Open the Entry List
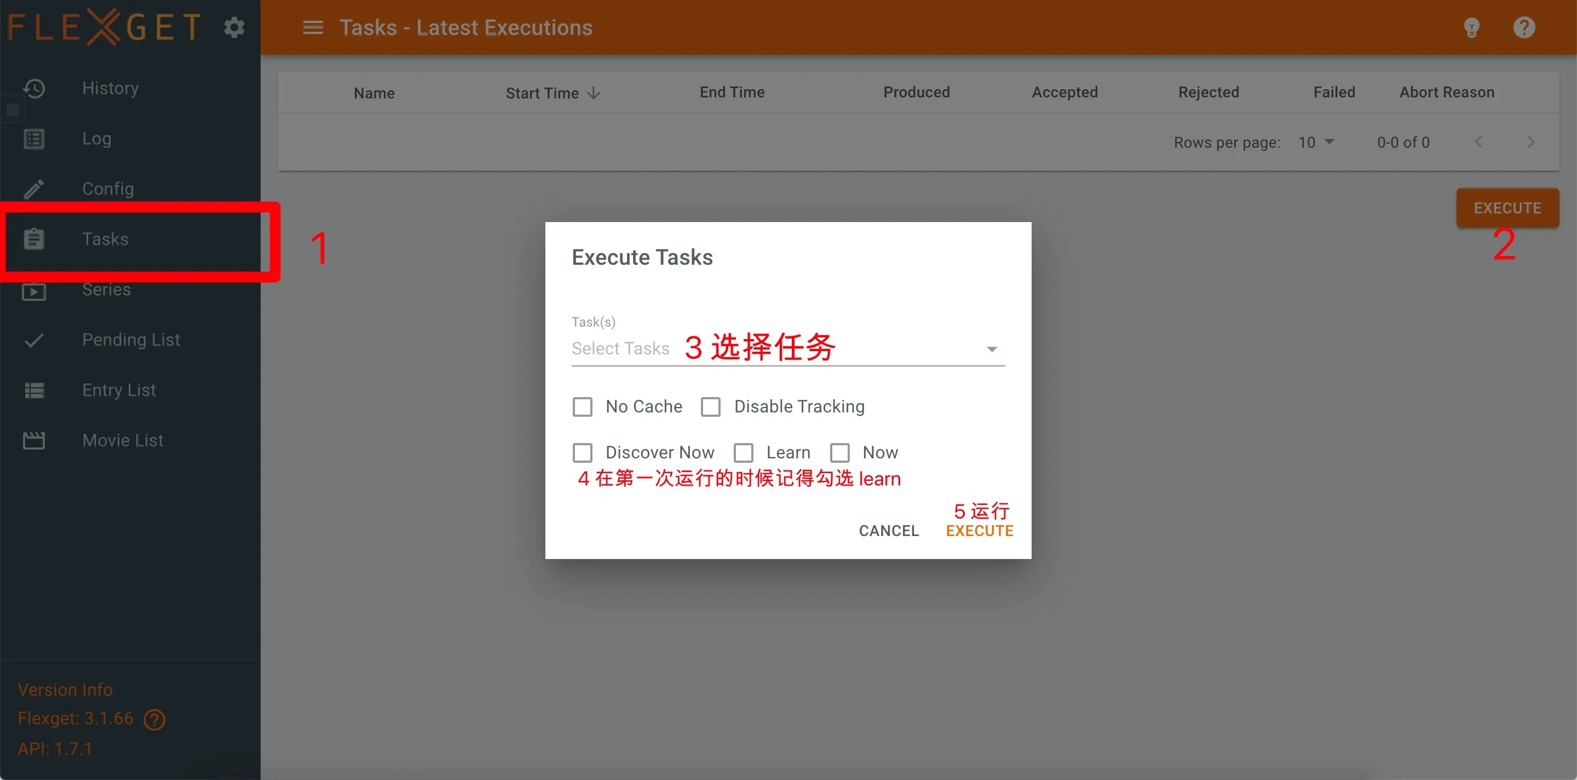This screenshot has height=780, width=1577. [x=119, y=389]
